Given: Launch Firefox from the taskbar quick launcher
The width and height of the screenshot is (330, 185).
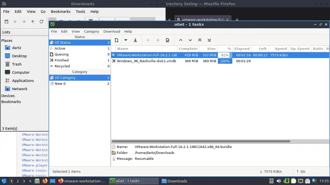Looking at the screenshot, I should click(x=45, y=181).
